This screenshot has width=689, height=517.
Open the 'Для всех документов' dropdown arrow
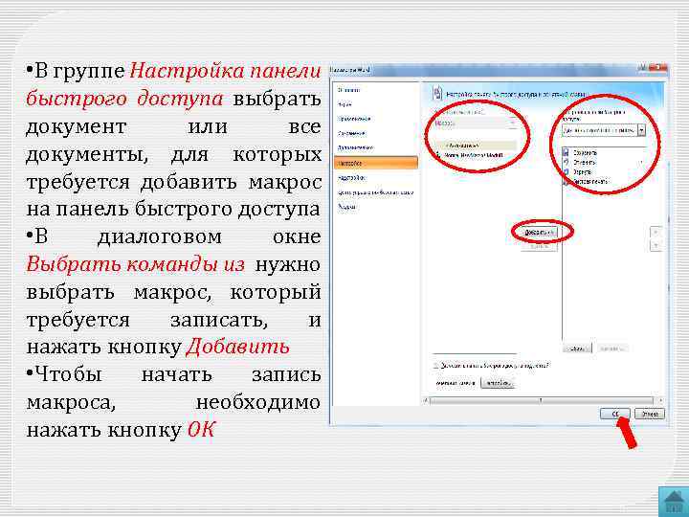tap(641, 130)
